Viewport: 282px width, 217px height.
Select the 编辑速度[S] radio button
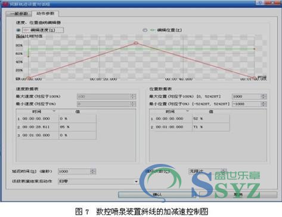click(18, 30)
